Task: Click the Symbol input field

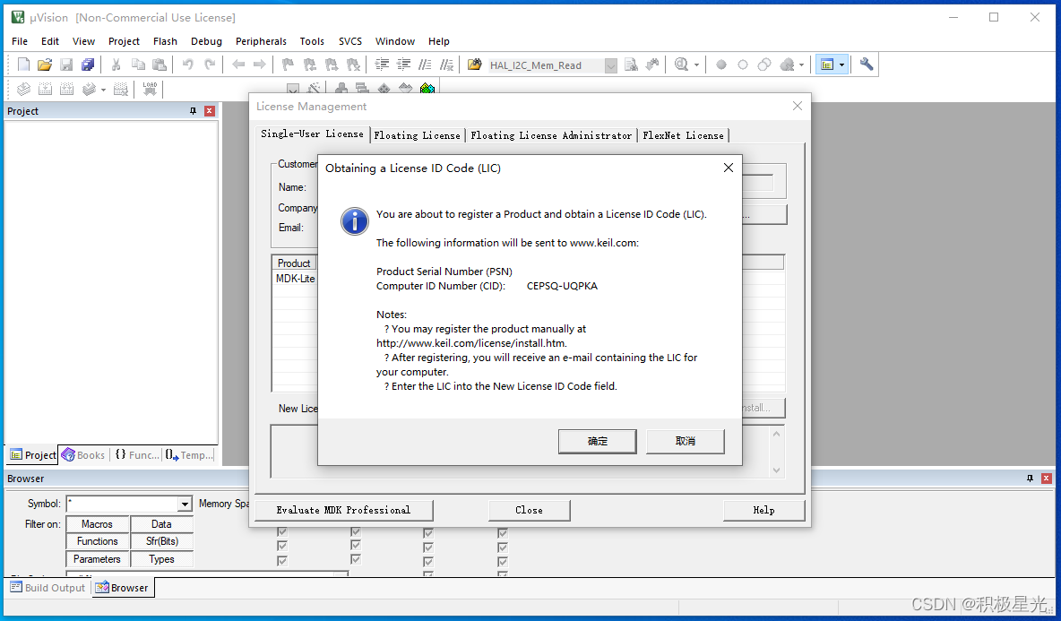Action: [x=123, y=504]
